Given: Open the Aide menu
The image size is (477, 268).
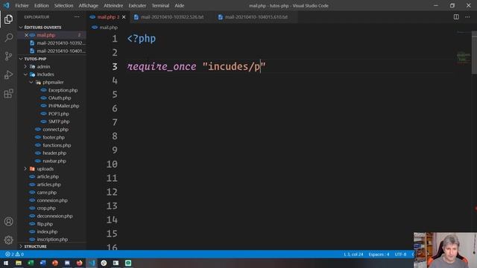Looking at the screenshot, I should 179,5.
